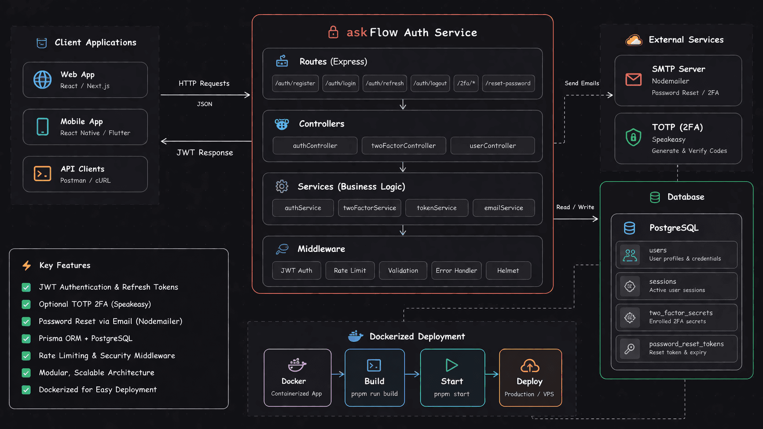Choose the twoFactorService box

(369, 208)
